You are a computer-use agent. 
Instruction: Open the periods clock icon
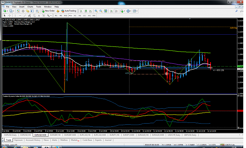tap(128, 11)
